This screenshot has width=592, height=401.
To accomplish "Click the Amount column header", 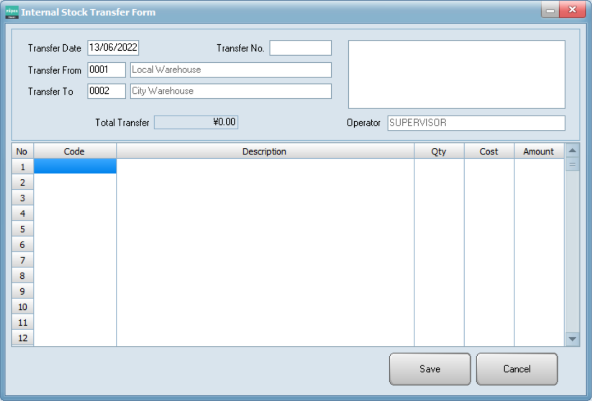I will pyautogui.click(x=540, y=152).
